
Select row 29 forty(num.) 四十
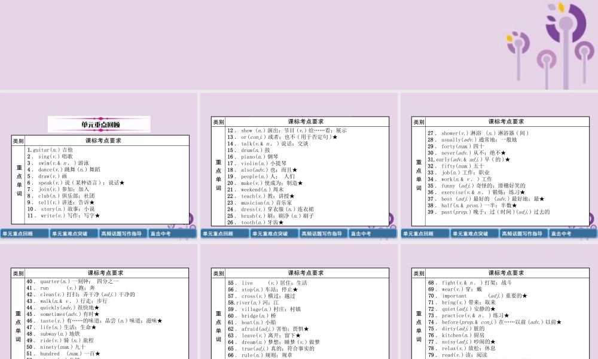click(x=456, y=147)
